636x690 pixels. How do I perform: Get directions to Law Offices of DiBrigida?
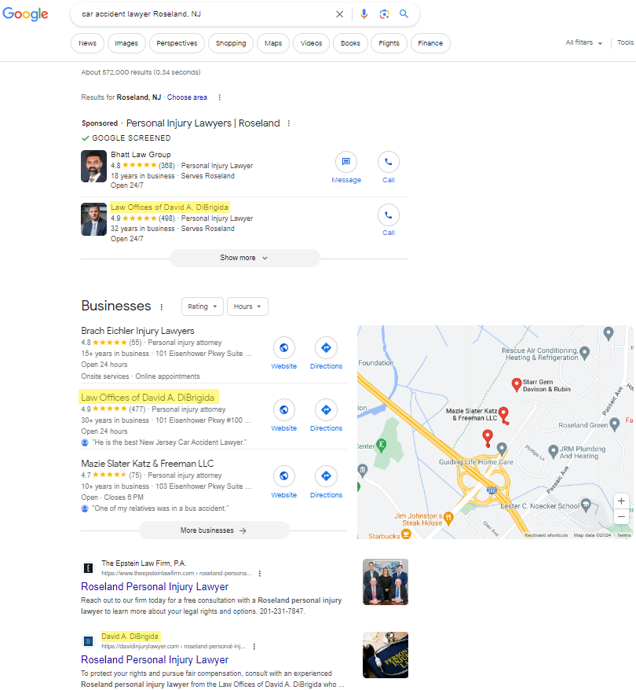point(326,409)
